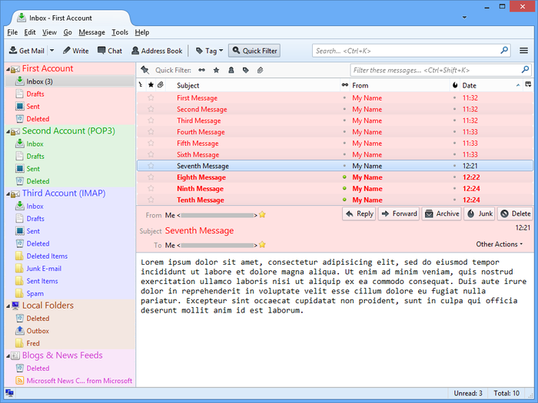
Task: Open Other Actions dropdown
Action: (x=500, y=244)
